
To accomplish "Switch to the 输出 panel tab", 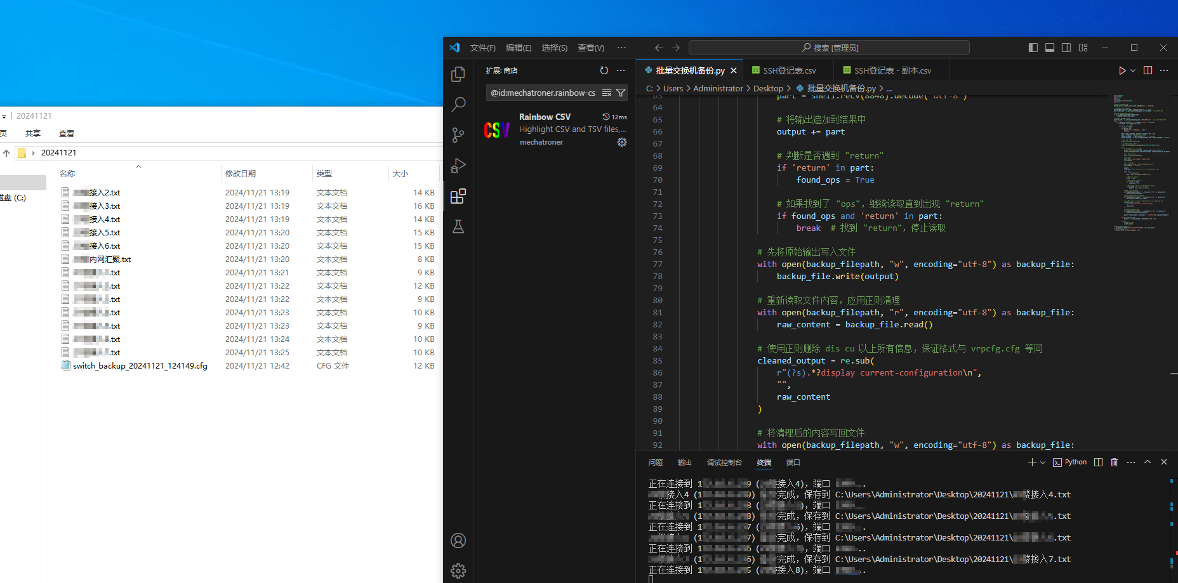I will click(x=684, y=462).
